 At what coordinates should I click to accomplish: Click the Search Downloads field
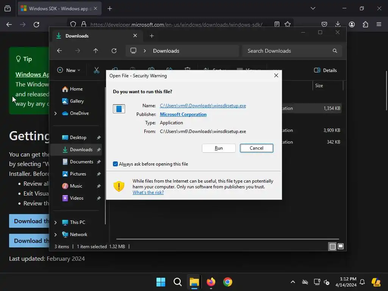click(x=292, y=51)
